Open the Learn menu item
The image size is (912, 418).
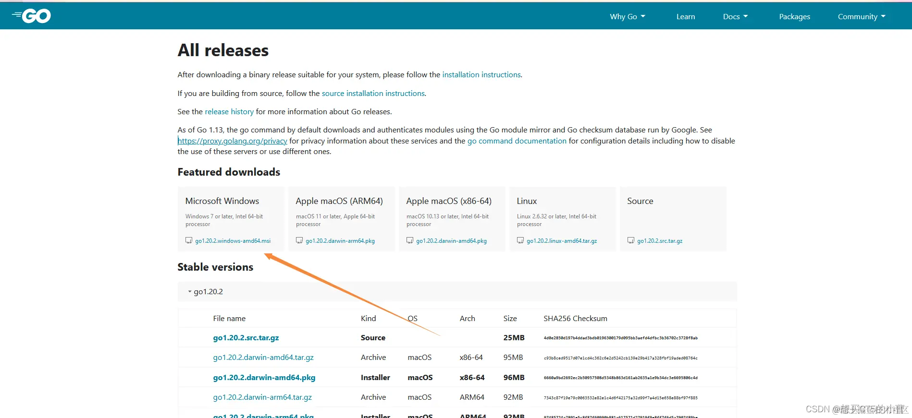686,16
